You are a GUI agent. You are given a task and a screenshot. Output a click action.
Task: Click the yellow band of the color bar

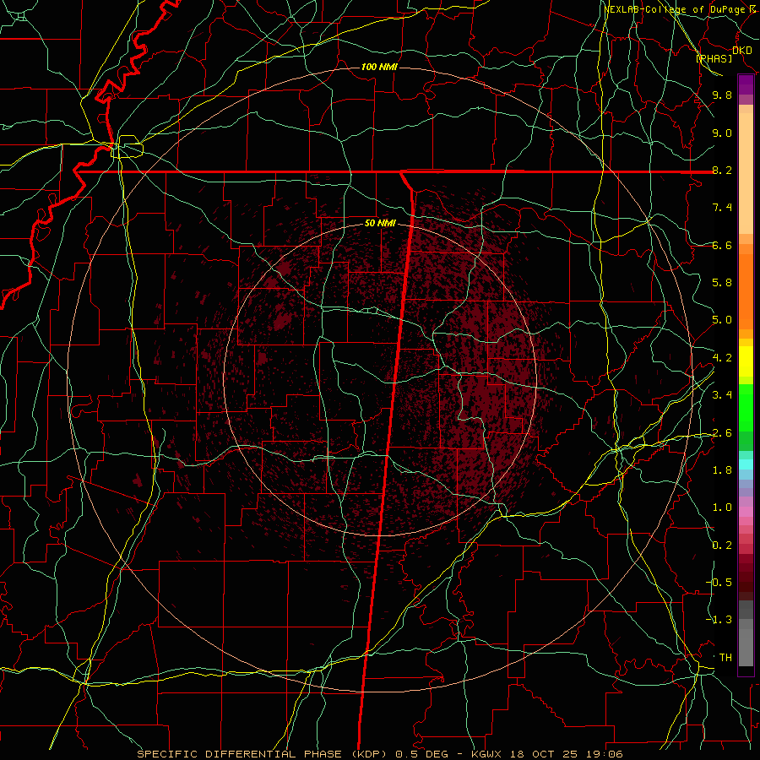pos(746,361)
